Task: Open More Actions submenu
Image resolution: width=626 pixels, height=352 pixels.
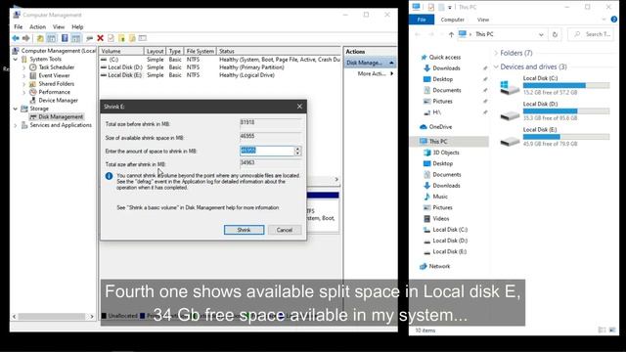Action: [x=375, y=74]
